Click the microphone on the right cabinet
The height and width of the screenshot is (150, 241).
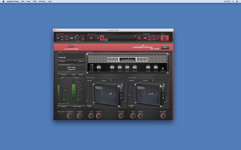click(x=152, y=94)
